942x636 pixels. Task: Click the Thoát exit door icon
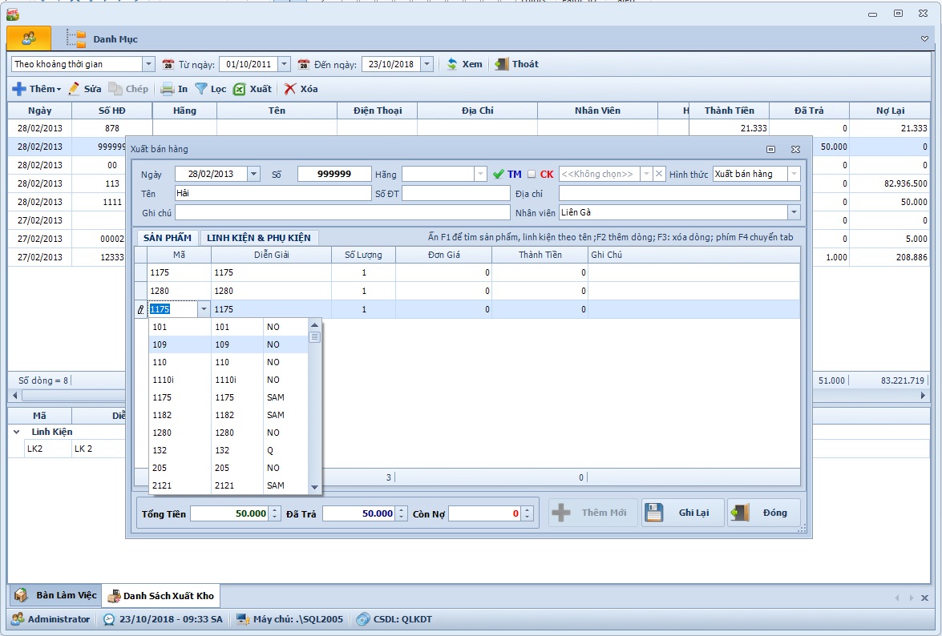coord(502,64)
